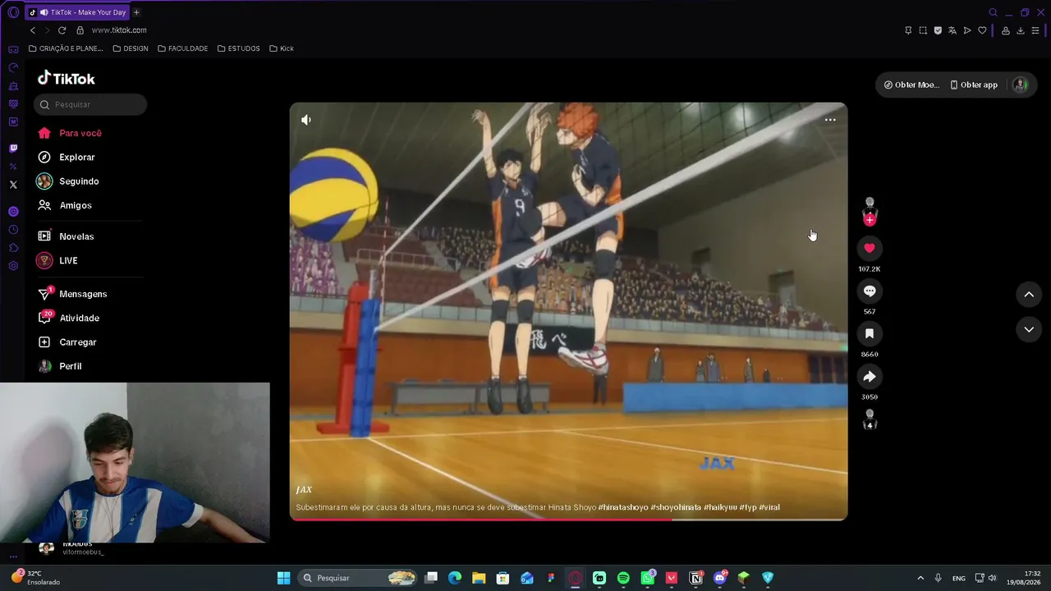
Task: Go back in browser history
Action: tap(33, 30)
